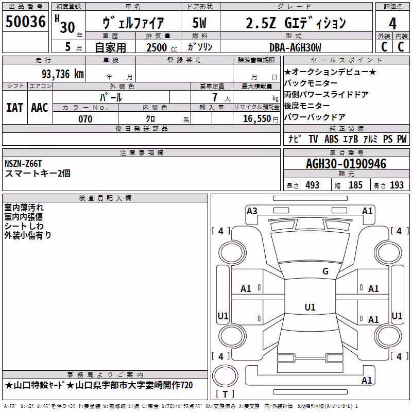Image resolution: width=412 pixels, height=412 pixels.
Task: Click A3 mark on front bumper corner
Action: [x=252, y=211]
